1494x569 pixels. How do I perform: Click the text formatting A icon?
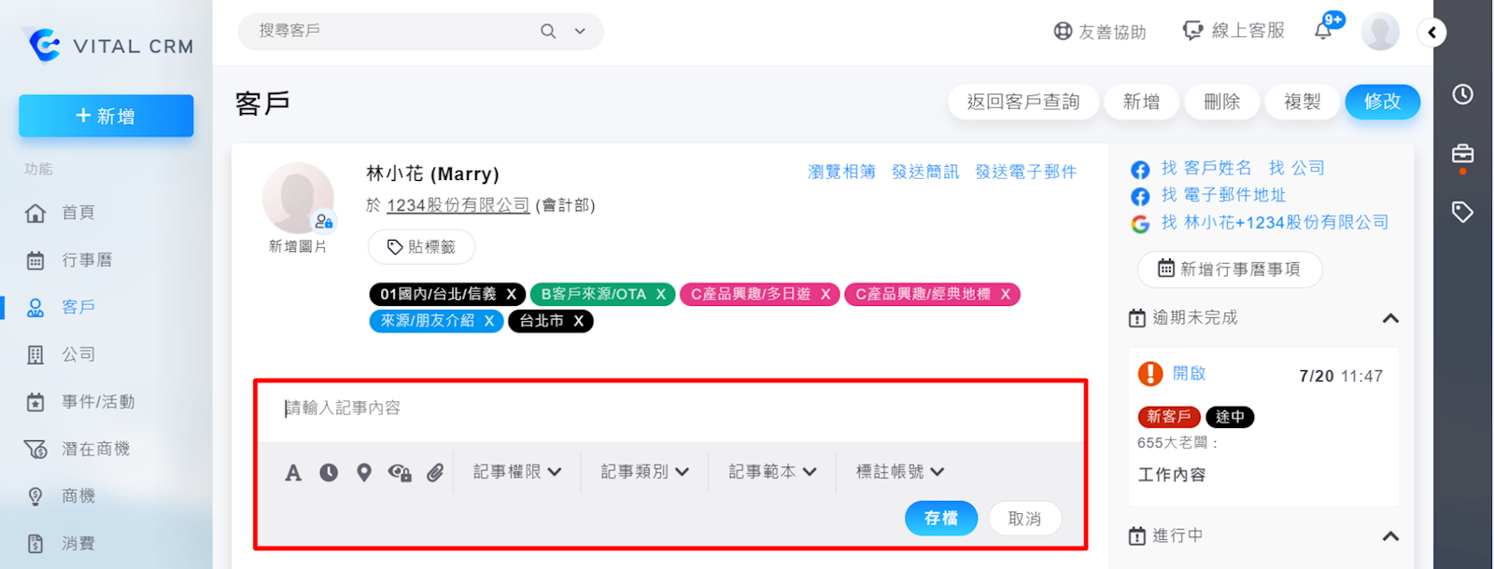[x=293, y=473]
